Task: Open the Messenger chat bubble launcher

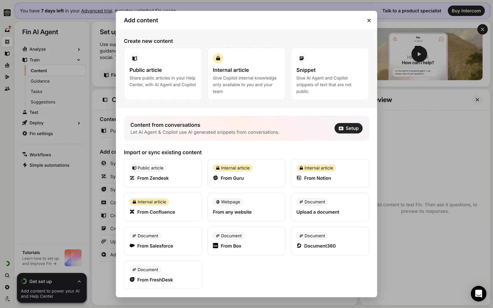Action: (478, 293)
